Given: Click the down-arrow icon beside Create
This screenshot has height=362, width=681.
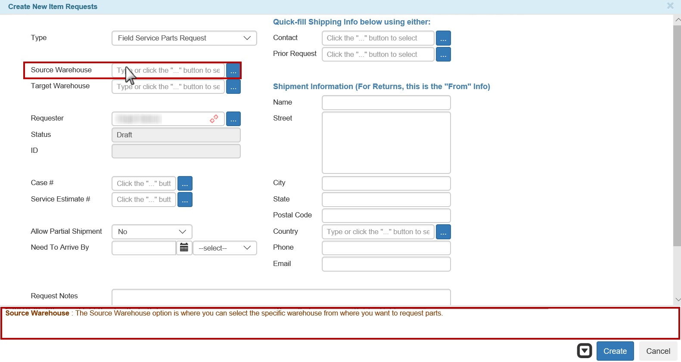Looking at the screenshot, I should pyautogui.click(x=584, y=351).
